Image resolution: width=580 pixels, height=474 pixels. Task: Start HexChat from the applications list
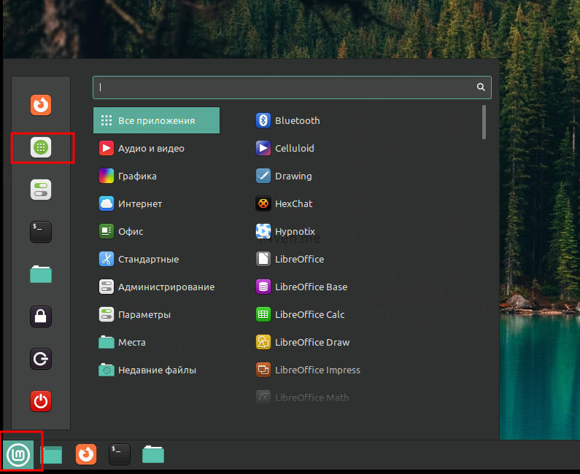coord(293,203)
